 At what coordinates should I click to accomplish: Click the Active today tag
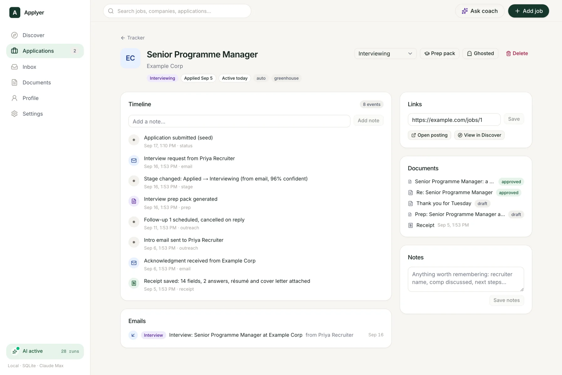click(x=235, y=78)
